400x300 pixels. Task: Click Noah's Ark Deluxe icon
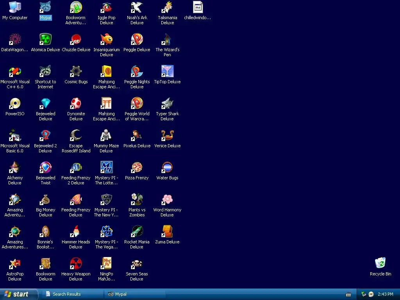tap(137, 7)
